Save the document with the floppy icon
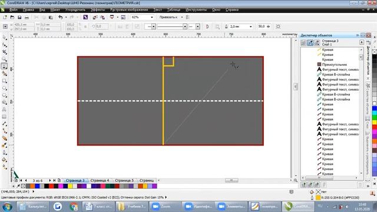The width and height of the screenshot is (377, 212). click(x=19, y=17)
